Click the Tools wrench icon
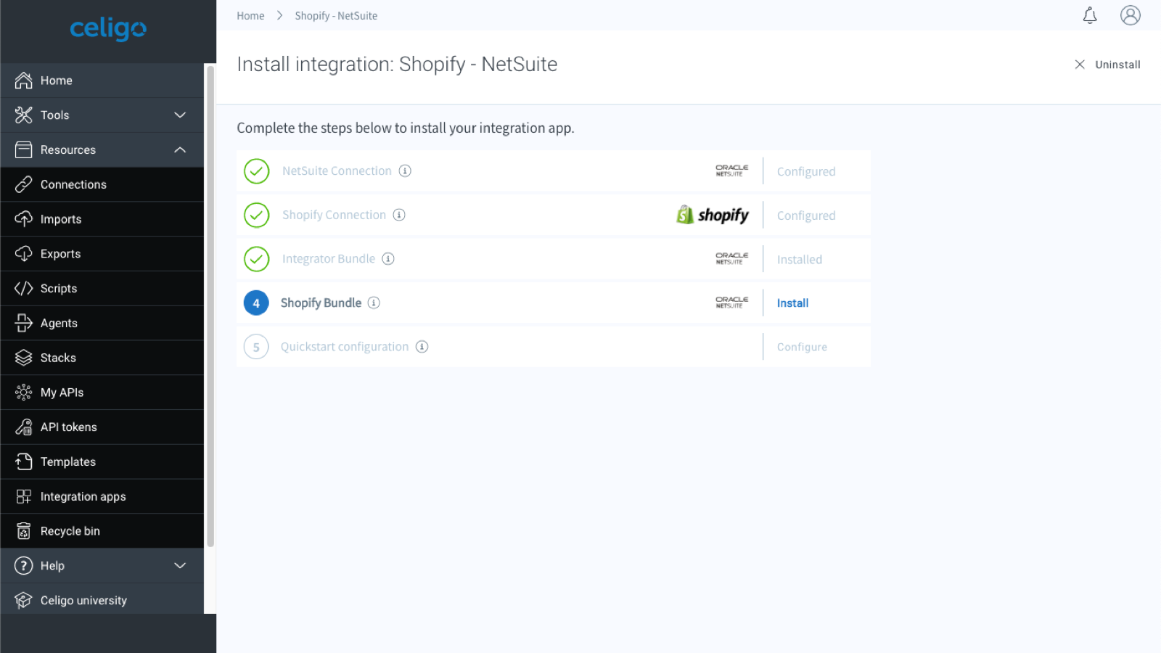1161x653 pixels. pyautogui.click(x=24, y=115)
